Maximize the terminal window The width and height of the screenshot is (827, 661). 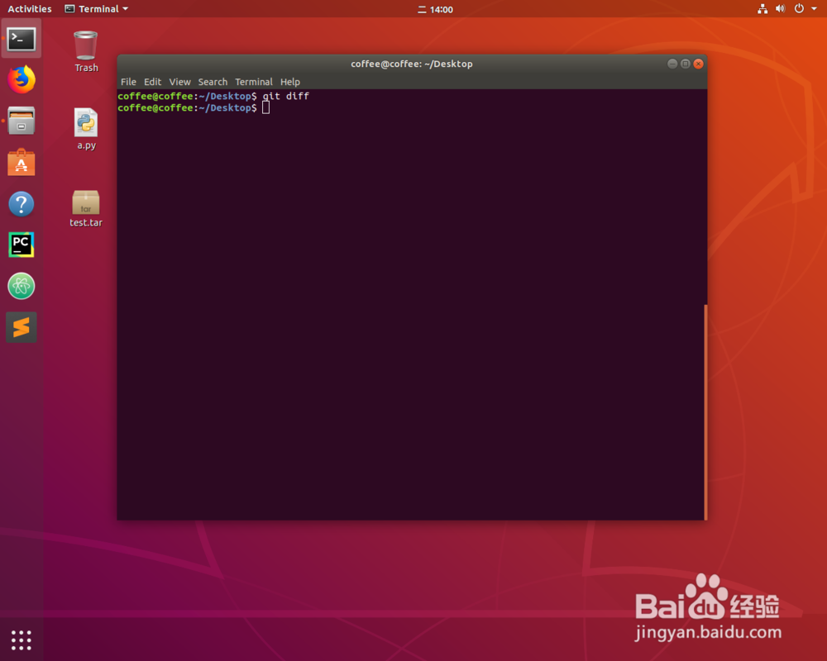(685, 64)
